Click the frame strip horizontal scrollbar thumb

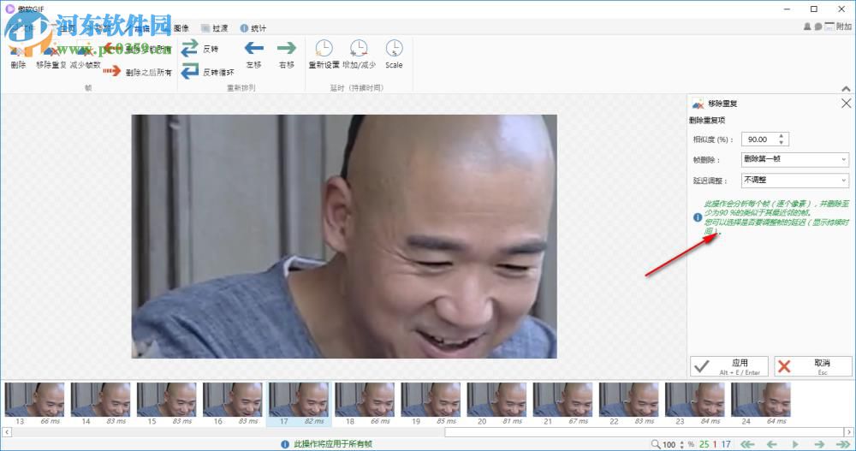(645, 432)
